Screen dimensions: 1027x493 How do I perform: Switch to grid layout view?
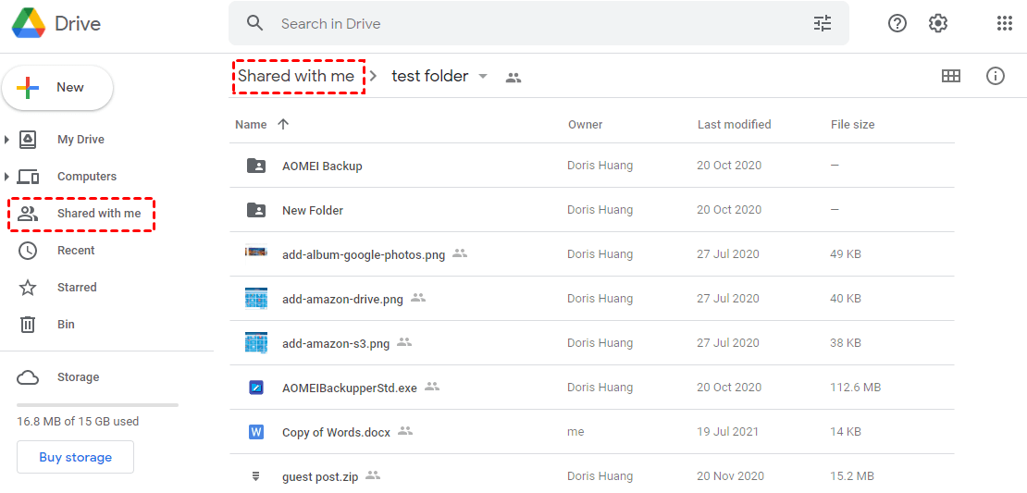coord(951,76)
